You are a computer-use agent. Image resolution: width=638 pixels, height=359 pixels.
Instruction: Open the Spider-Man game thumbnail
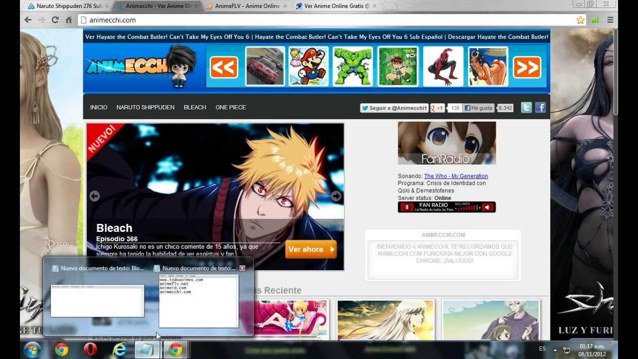[x=443, y=66]
